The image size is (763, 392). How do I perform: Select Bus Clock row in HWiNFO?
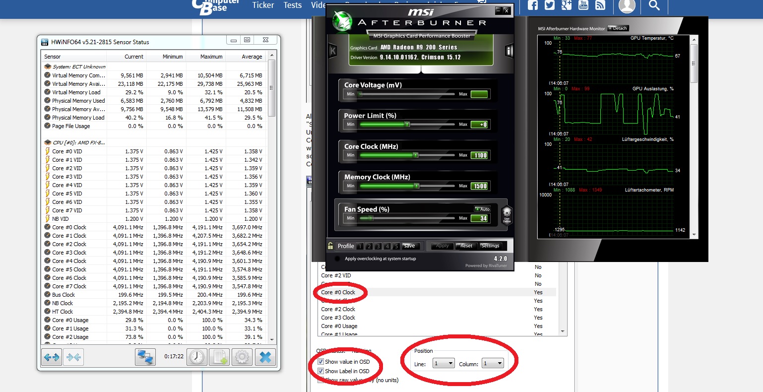click(x=154, y=295)
